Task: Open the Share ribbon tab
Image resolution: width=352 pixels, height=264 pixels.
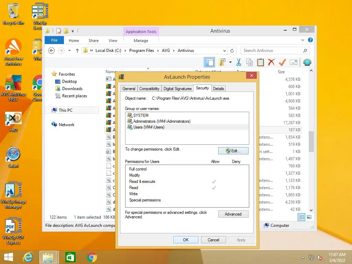Action: click(x=93, y=41)
